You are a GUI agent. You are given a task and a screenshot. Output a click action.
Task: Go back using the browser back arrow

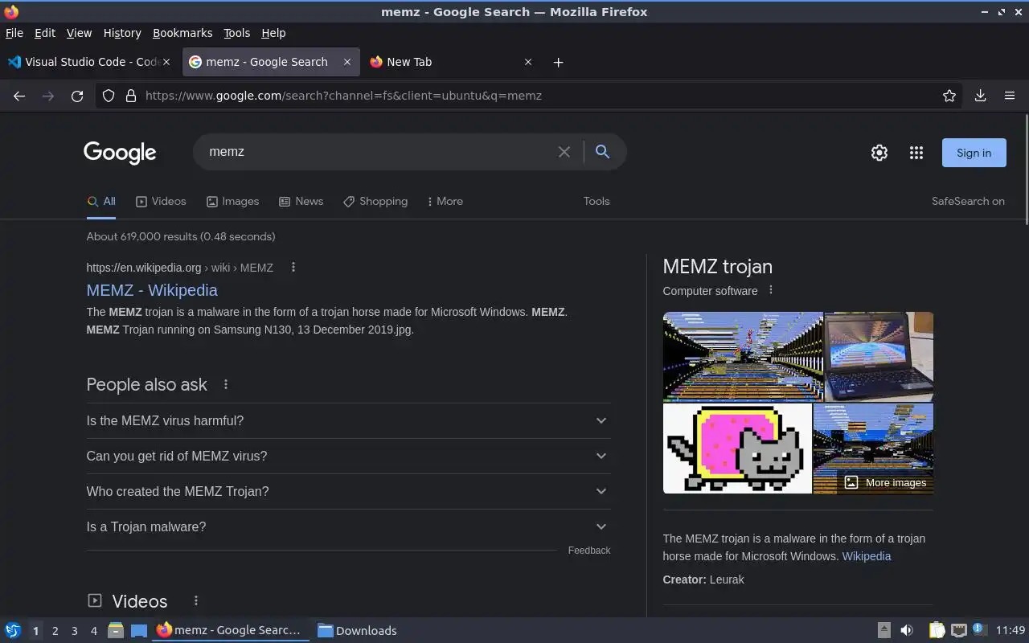point(19,96)
